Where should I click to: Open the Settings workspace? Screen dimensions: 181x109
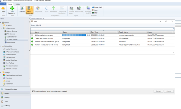[15, 106]
